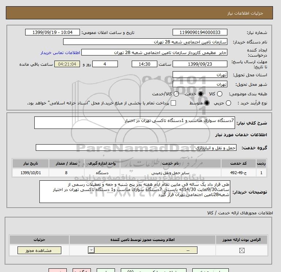
Task: Click the need date cell 1399/10/01
Action: 31,173
